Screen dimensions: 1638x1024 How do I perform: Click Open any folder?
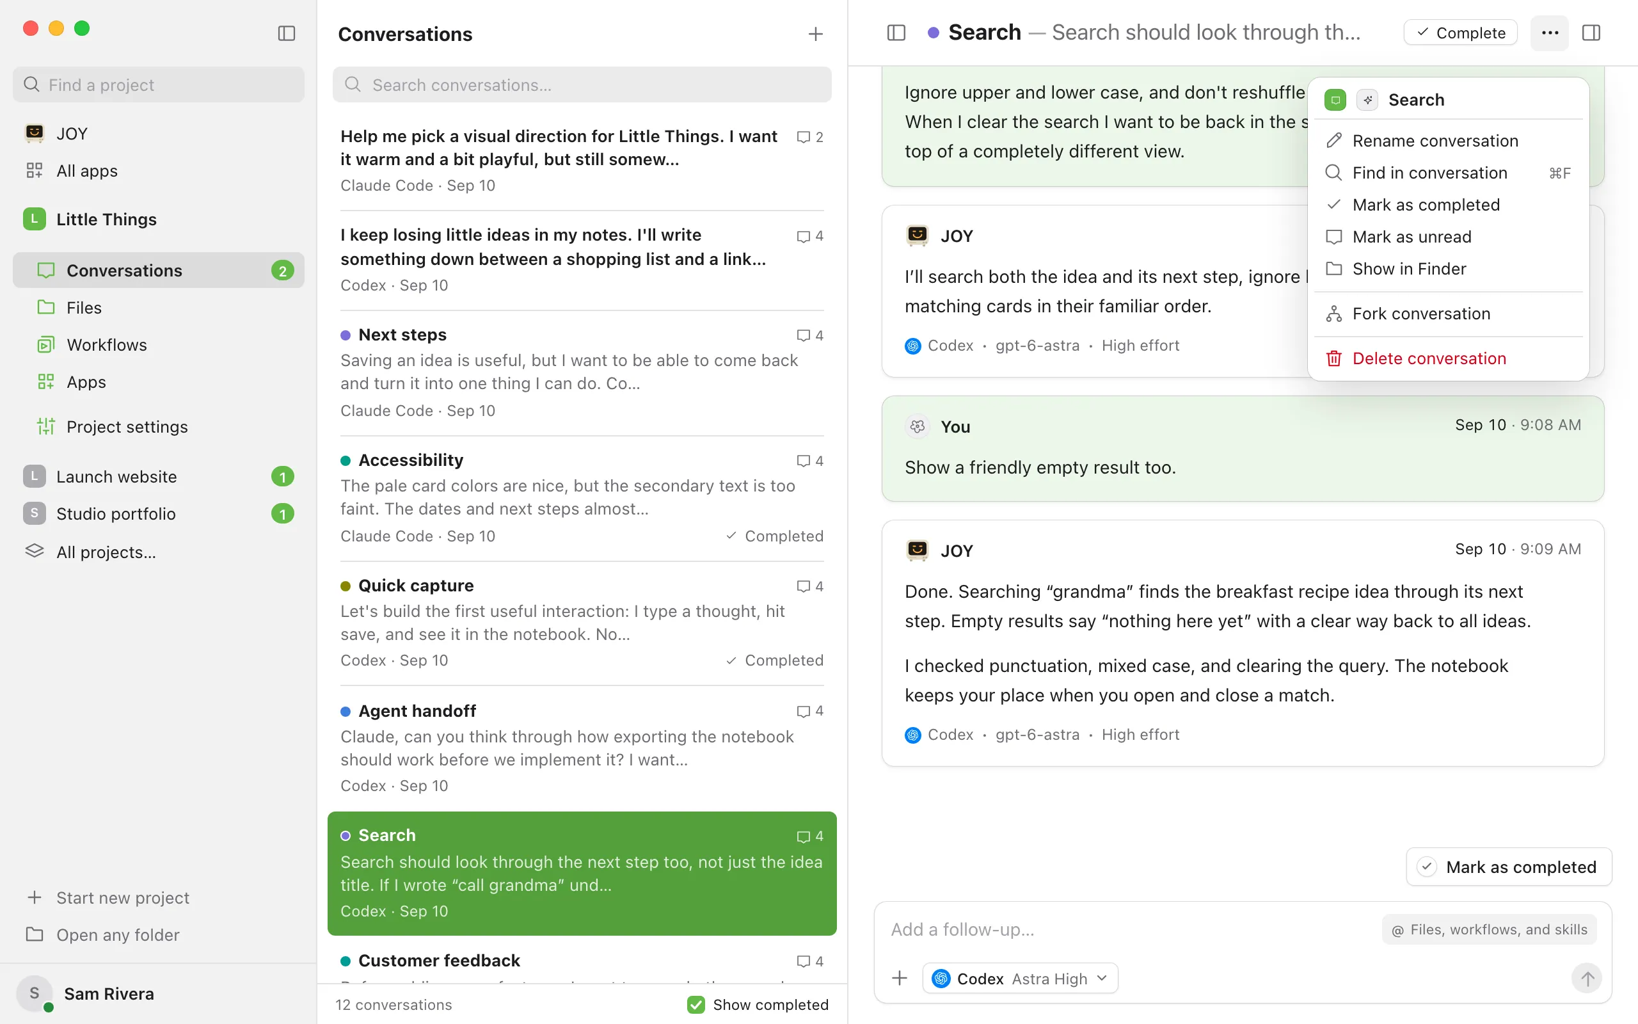(159, 934)
